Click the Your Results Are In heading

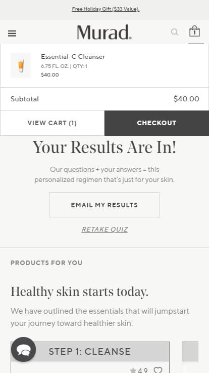point(104,147)
